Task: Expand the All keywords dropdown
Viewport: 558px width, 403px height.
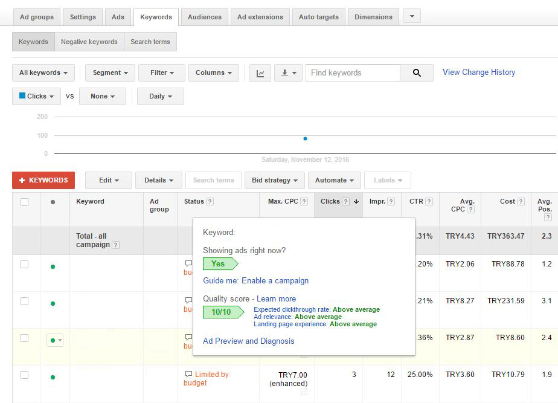Action: coord(43,73)
